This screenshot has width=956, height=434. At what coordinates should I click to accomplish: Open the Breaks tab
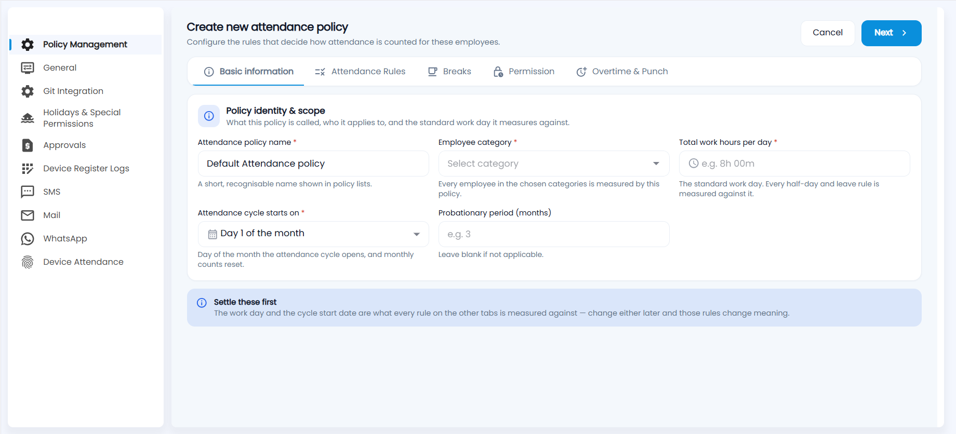coord(449,72)
